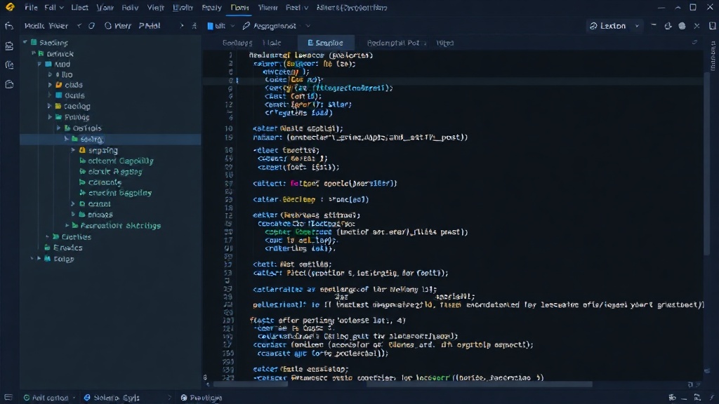Viewport: 719px width, 404px height.
Task: Expand the Eierlies folder arrow
Action: click(48, 237)
